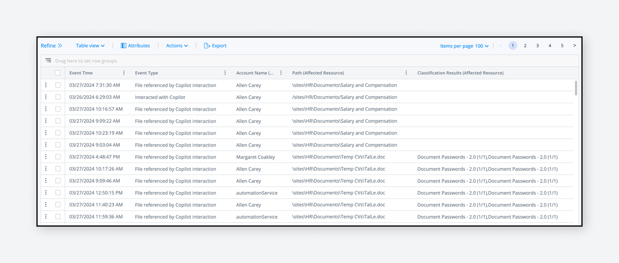Check the 4:48:47 PM row checkbox
619x263 pixels.
[58, 157]
